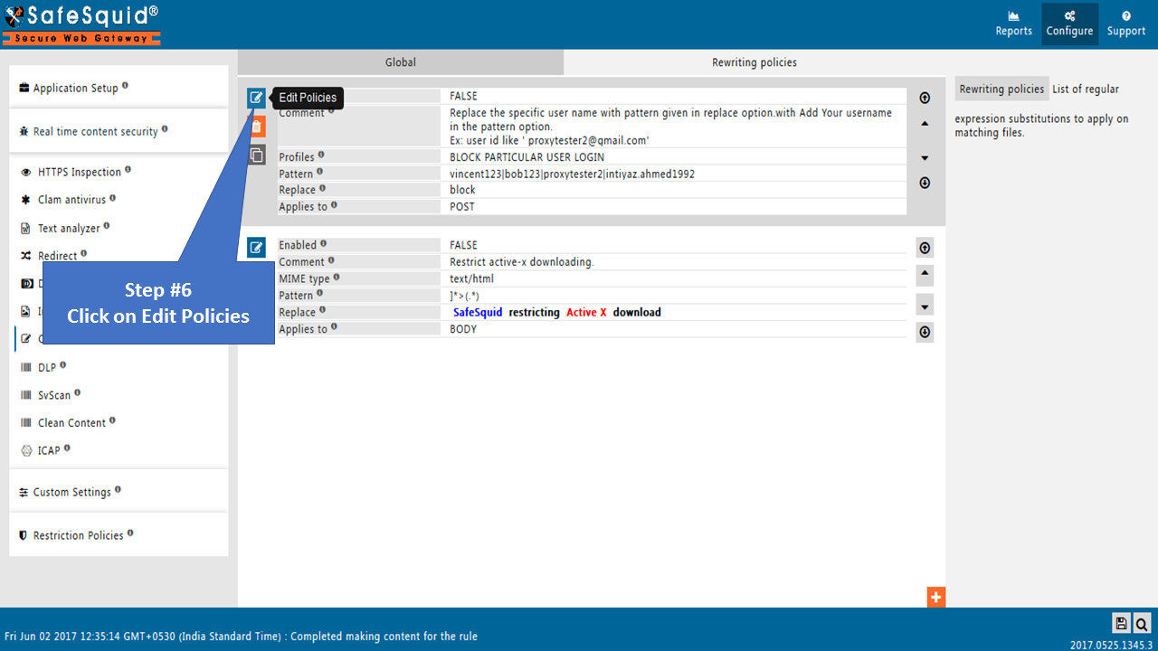Open the Edit Policies pencil icon for first rule
1158x651 pixels.
coord(256,97)
